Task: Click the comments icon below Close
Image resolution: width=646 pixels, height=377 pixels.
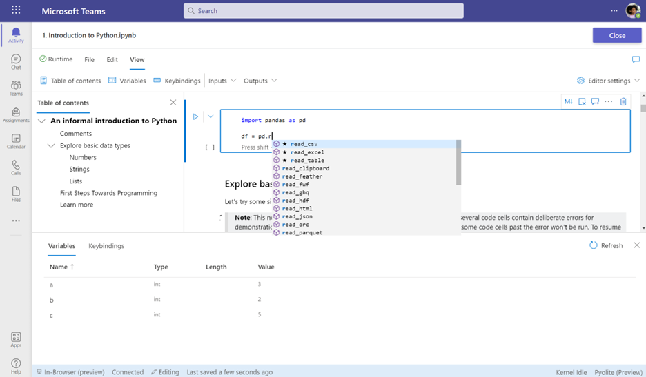Action: [636, 60]
